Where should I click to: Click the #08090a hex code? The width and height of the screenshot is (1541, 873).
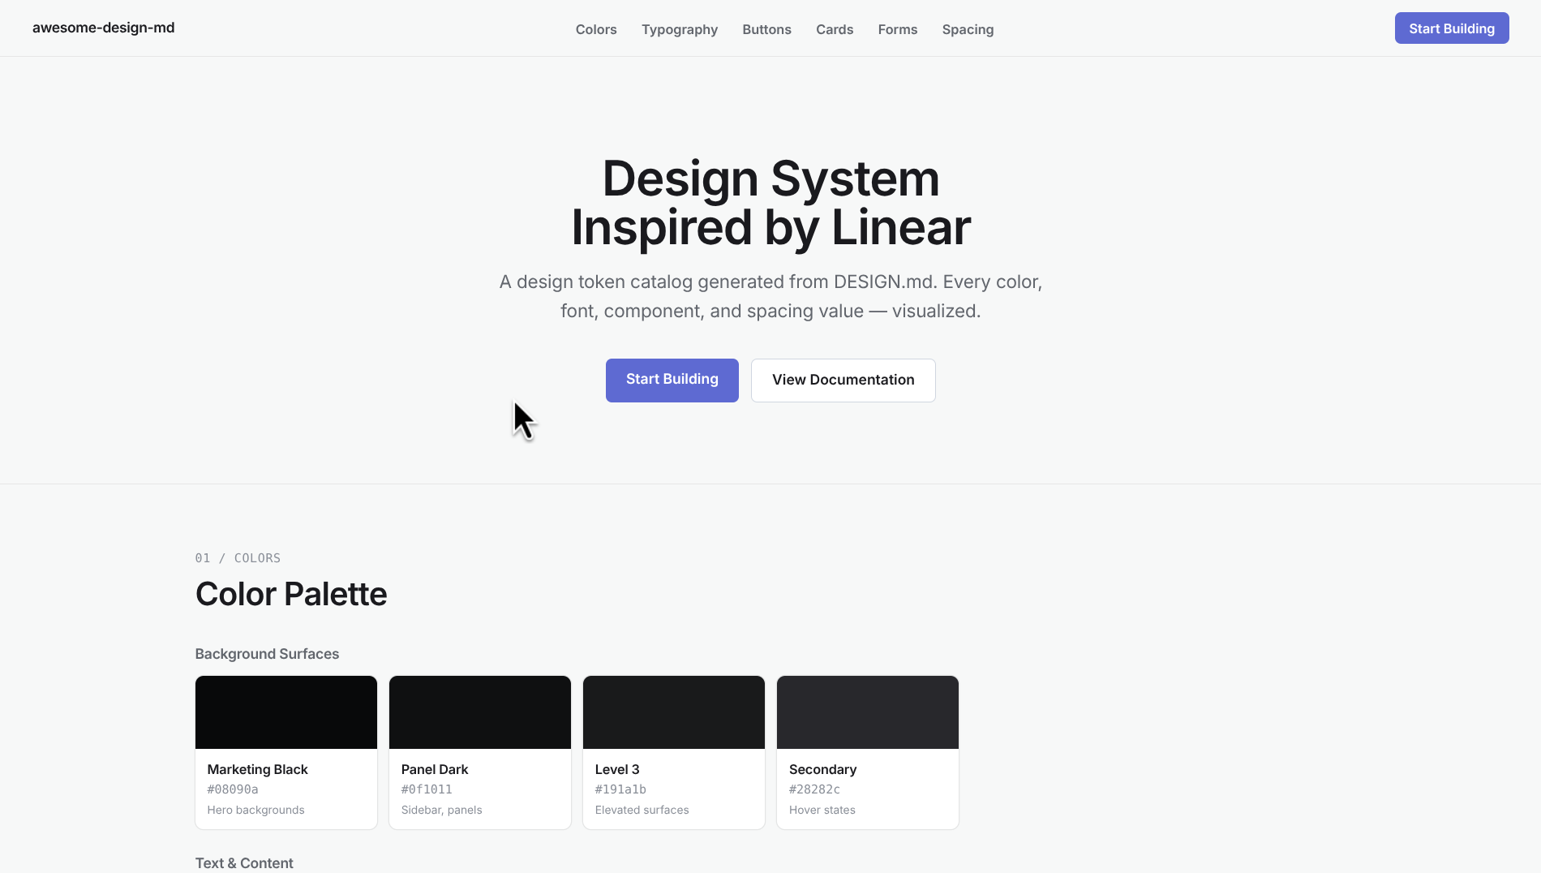[x=233, y=789]
